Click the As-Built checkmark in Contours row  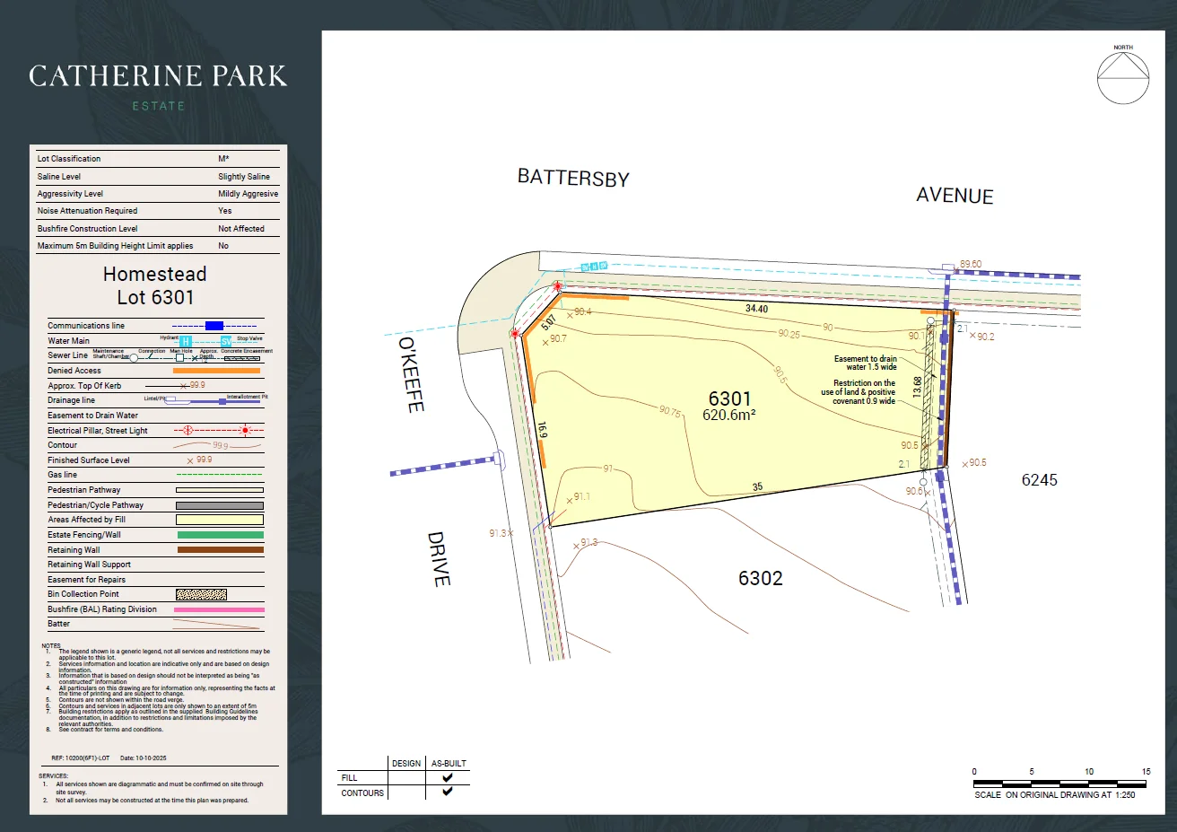(448, 792)
